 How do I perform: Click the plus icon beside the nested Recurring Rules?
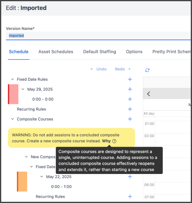[130, 197]
